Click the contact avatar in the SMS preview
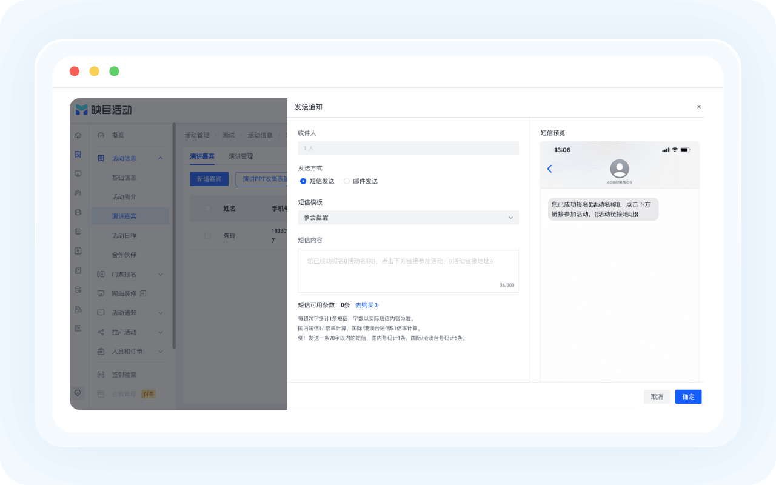This screenshot has height=485, width=776. pos(620,169)
